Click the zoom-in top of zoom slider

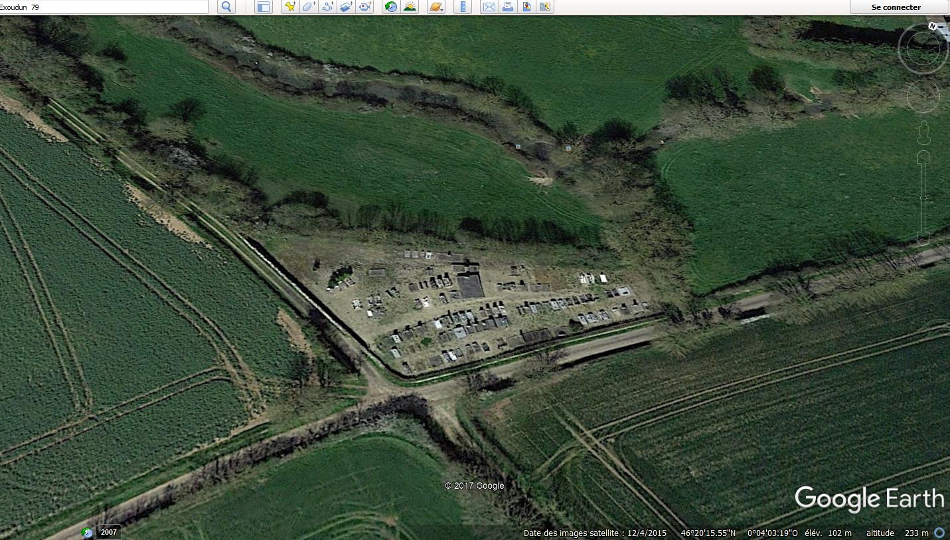(923, 158)
